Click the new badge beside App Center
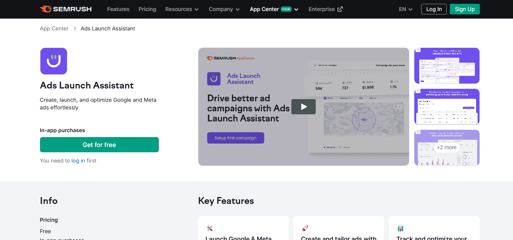The image size is (513, 240). coord(286,9)
